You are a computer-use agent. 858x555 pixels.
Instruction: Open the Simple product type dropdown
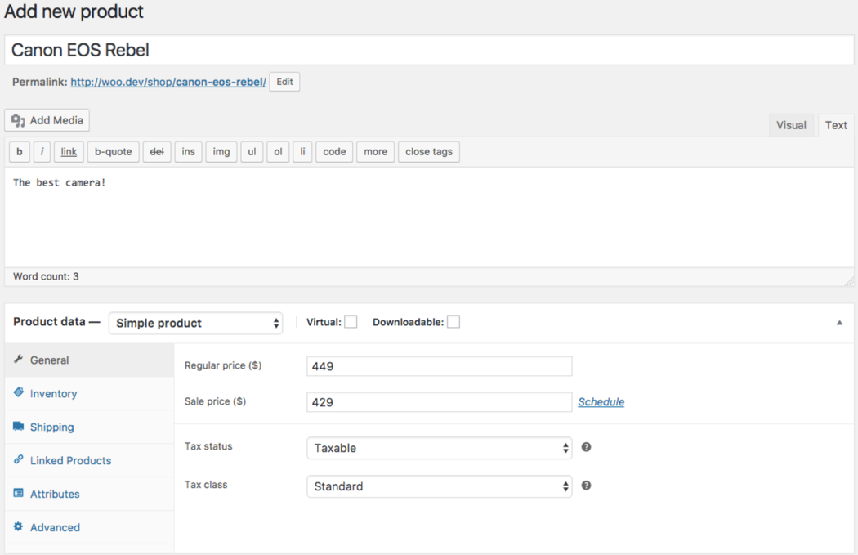196,323
